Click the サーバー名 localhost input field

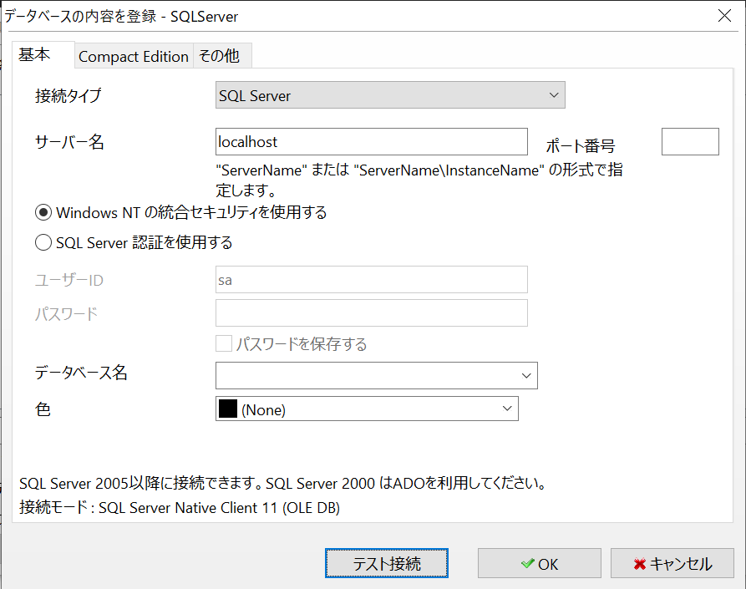pos(372,141)
